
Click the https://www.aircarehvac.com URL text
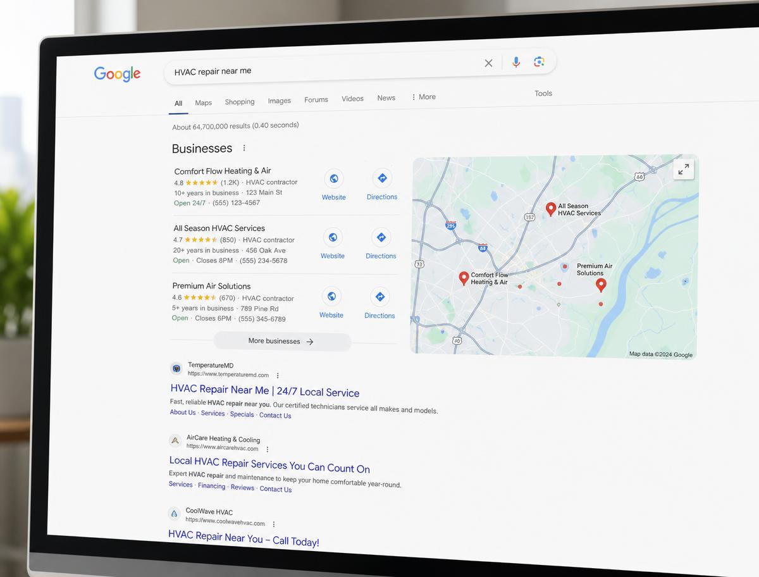click(x=222, y=447)
